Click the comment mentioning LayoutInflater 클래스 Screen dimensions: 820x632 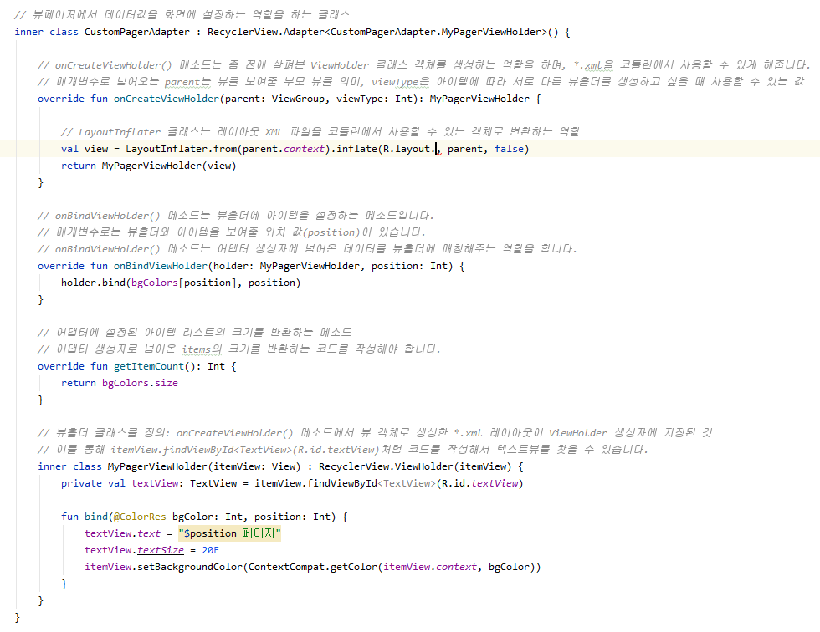pos(320,131)
